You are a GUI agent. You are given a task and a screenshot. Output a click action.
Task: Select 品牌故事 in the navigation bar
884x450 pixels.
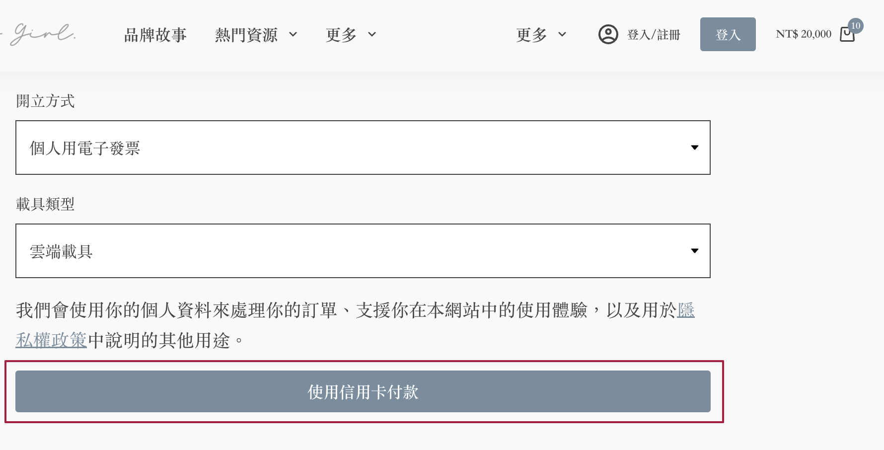pyautogui.click(x=155, y=35)
